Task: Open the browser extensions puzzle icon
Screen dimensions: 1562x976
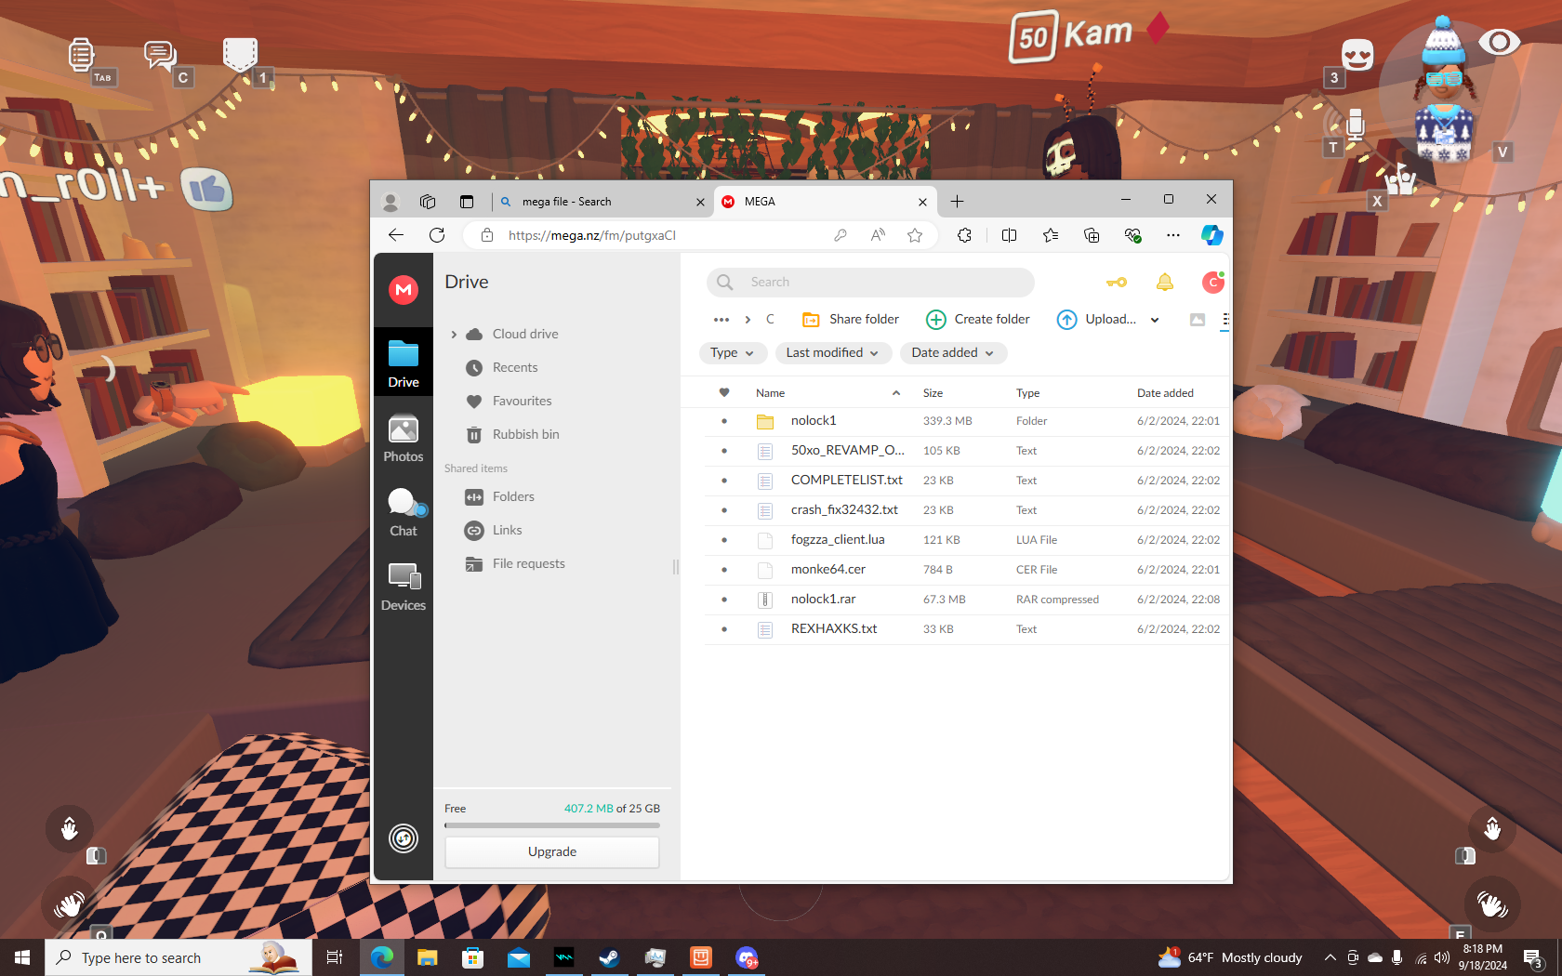Action: pyautogui.click(x=964, y=235)
